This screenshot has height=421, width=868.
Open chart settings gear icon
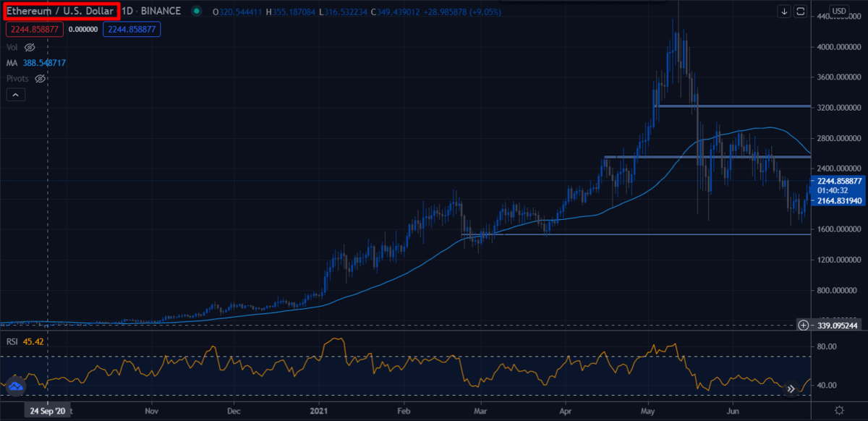click(x=838, y=410)
